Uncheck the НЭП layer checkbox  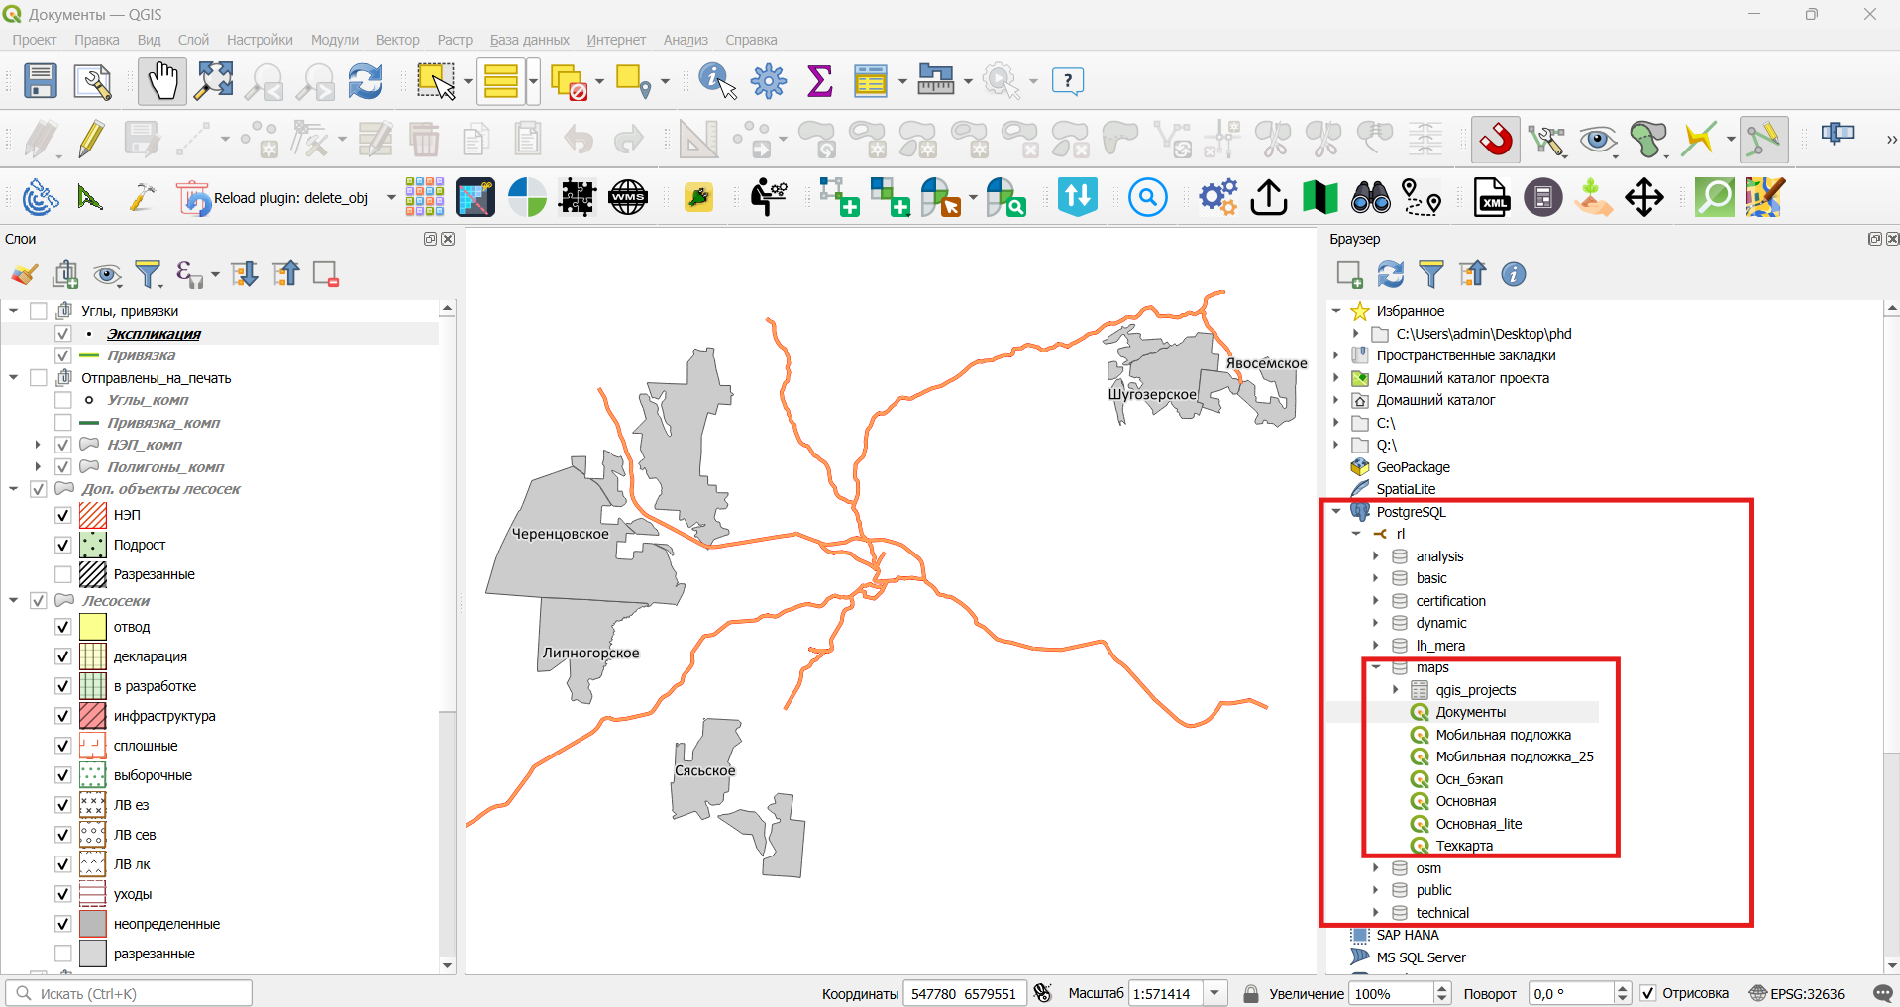[63, 515]
